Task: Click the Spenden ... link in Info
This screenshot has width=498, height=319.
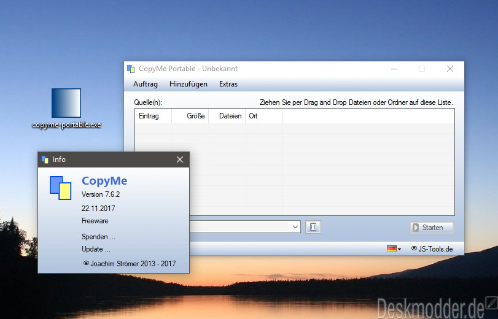Action: (x=98, y=237)
